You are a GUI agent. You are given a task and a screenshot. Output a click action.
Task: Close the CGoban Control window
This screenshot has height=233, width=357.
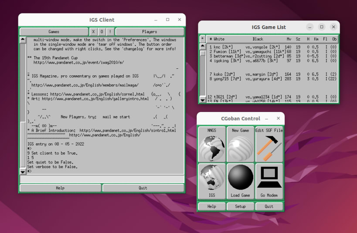(278, 118)
